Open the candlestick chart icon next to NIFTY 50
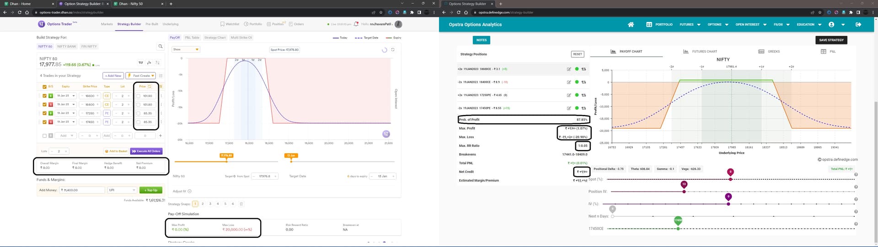The height and width of the screenshot is (247, 878). coord(149,62)
